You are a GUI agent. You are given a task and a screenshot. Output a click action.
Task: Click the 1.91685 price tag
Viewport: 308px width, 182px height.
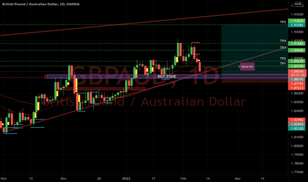[297, 43]
